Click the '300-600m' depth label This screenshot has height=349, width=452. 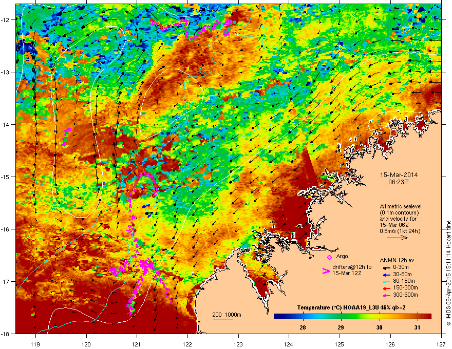click(405, 295)
